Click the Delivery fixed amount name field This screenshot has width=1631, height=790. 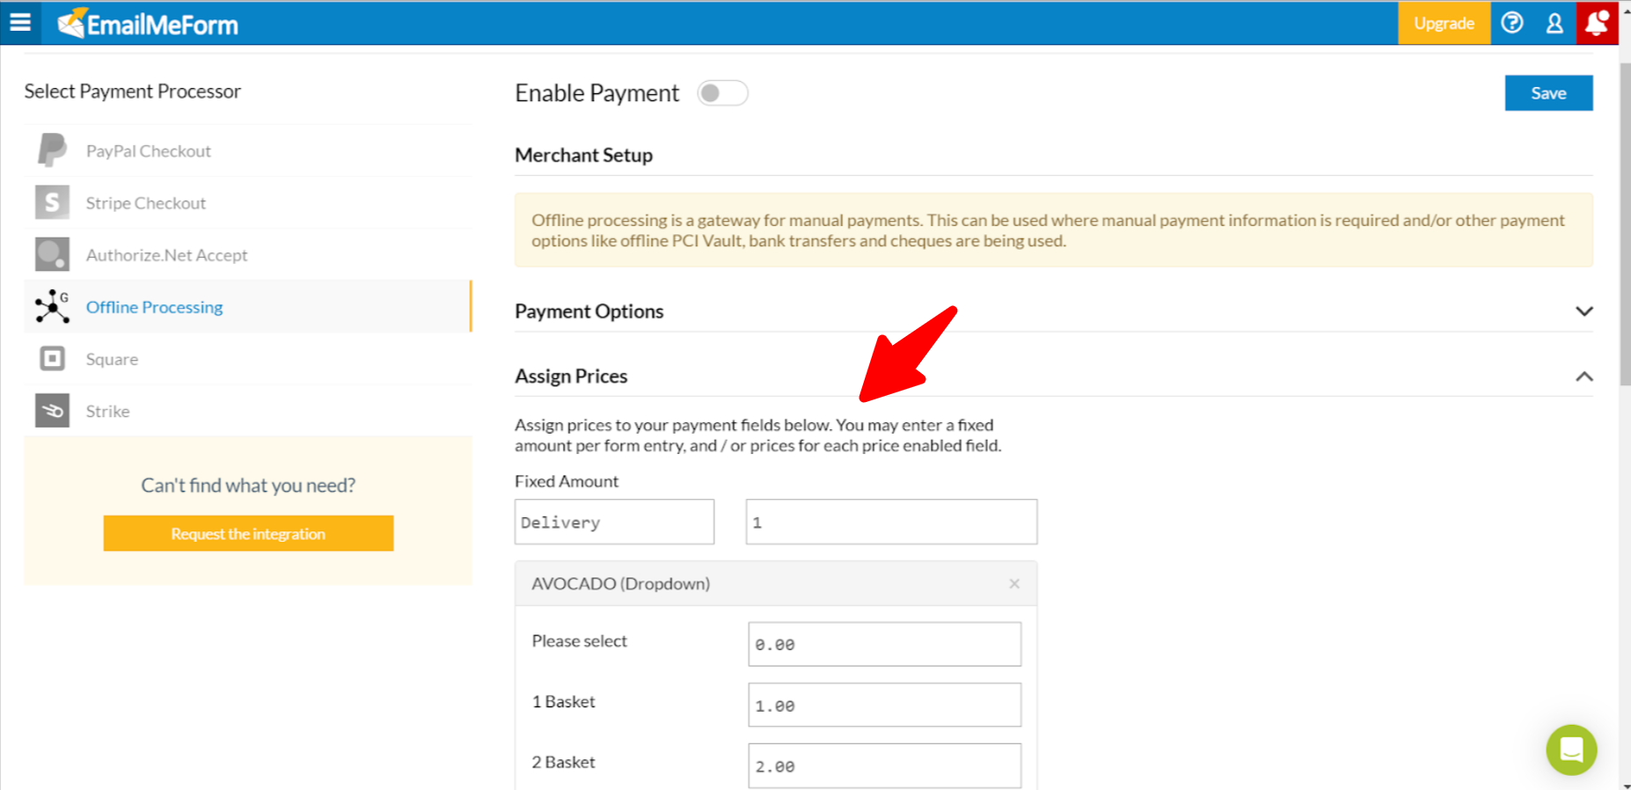click(614, 522)
